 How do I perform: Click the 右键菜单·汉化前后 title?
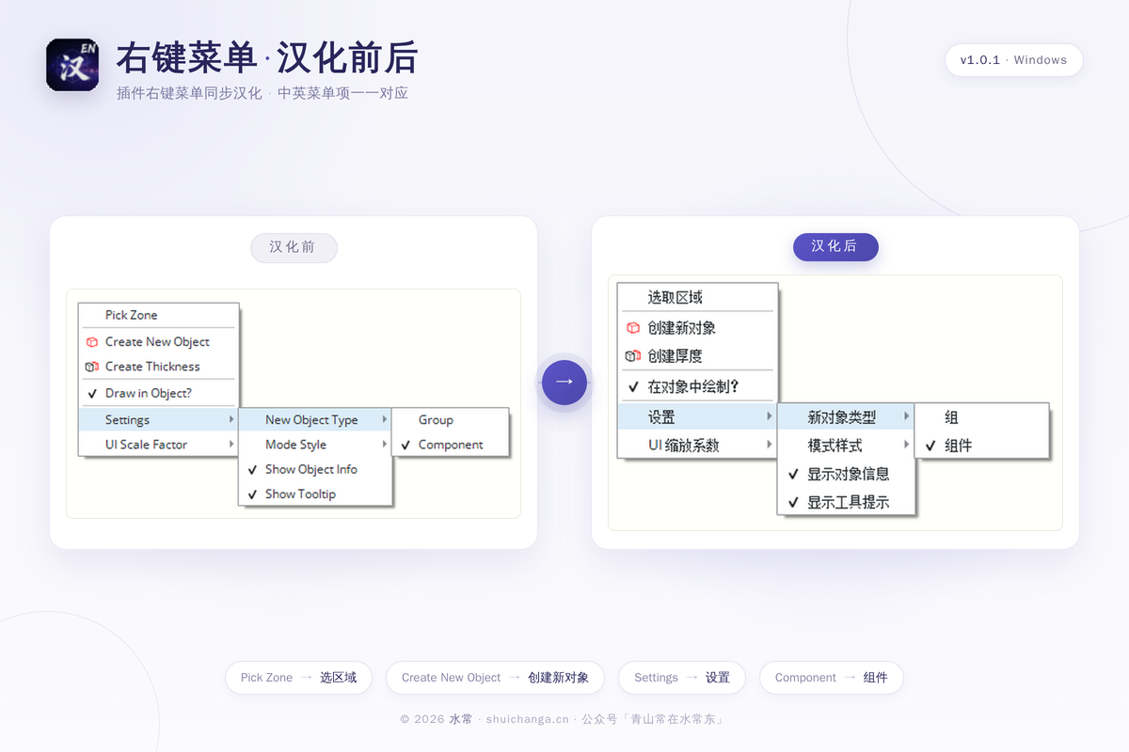click(267, 58)
